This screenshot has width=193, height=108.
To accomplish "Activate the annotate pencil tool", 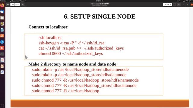I will (x=23, y=5).
